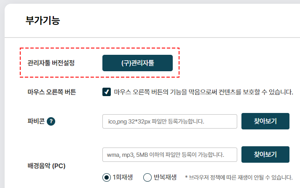The width and height of the screenshot is (300, 188).
Task: Click the (구)관리자툴 button
Action: click(x=137, y=63)
